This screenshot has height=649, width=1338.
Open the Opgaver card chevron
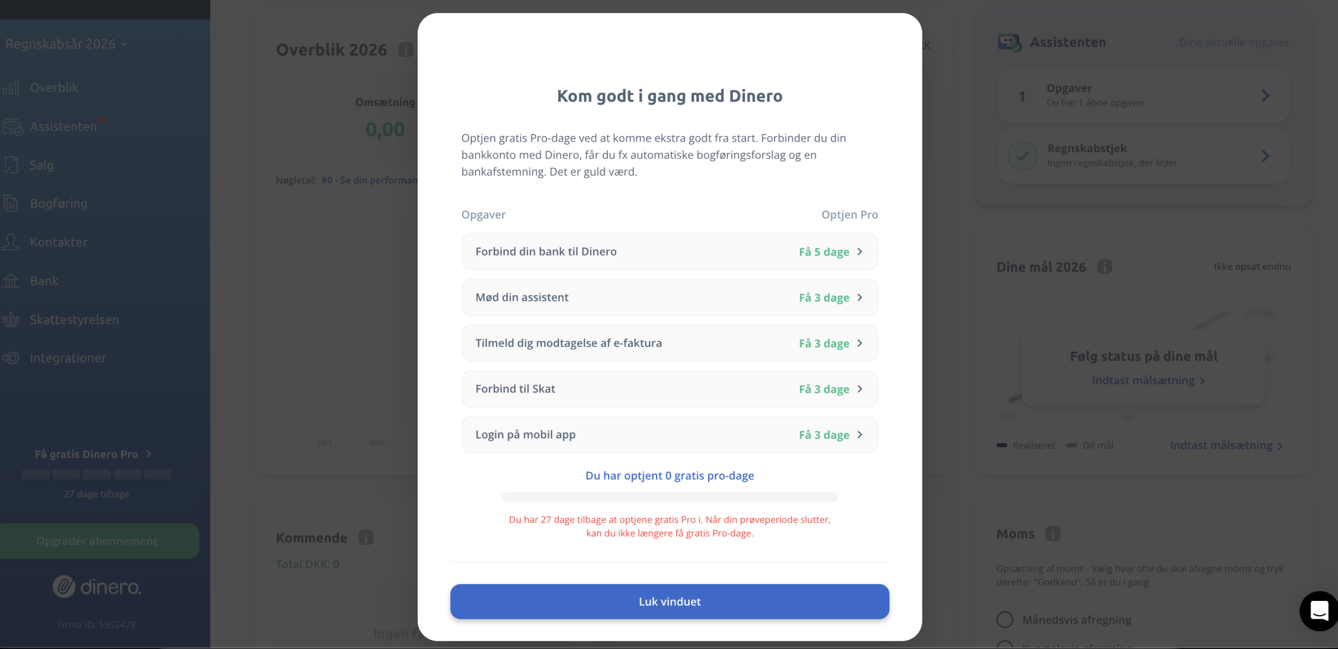[1265, 96]
